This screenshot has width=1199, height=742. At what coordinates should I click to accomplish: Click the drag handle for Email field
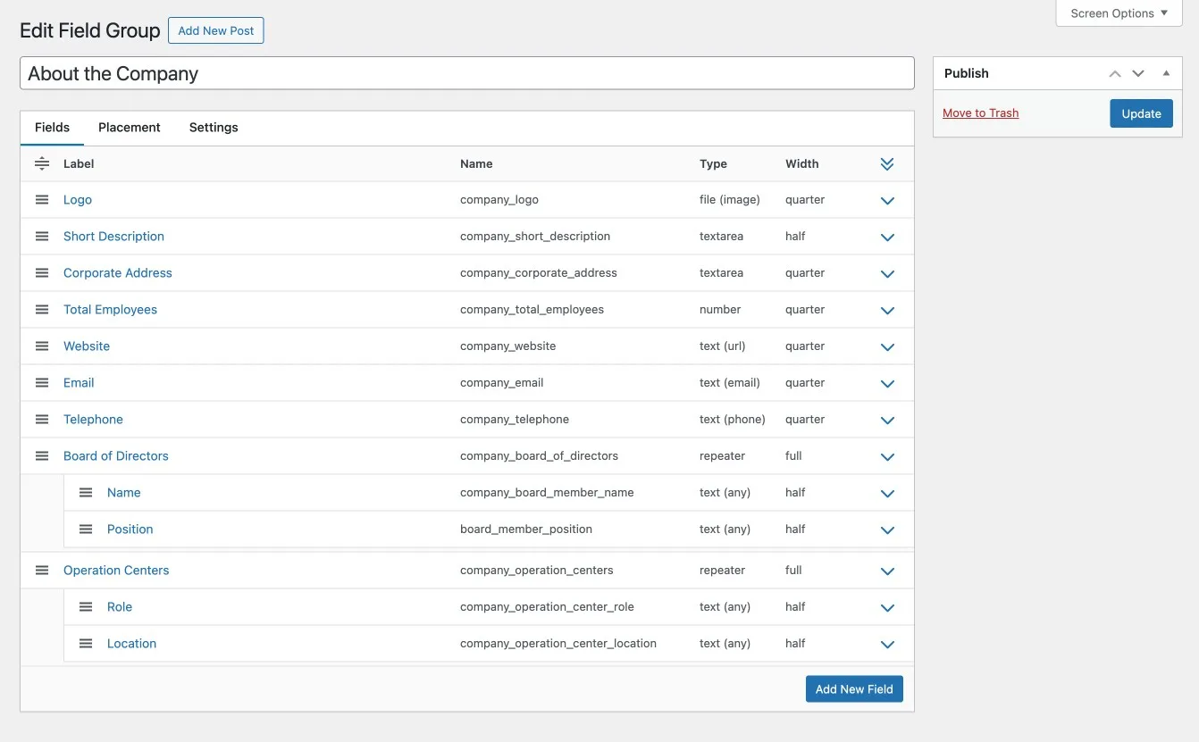click(x=42, y=383)
